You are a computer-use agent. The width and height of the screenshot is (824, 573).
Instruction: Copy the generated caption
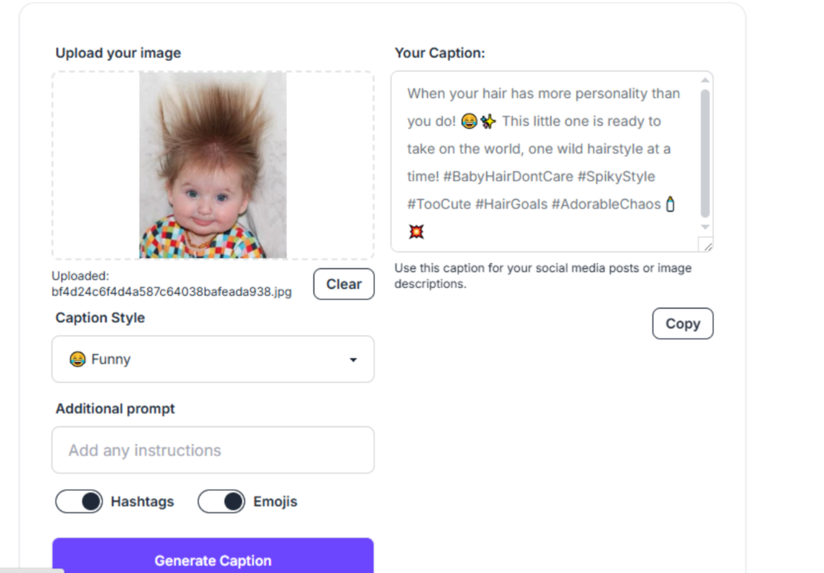(x=683, y=324)
